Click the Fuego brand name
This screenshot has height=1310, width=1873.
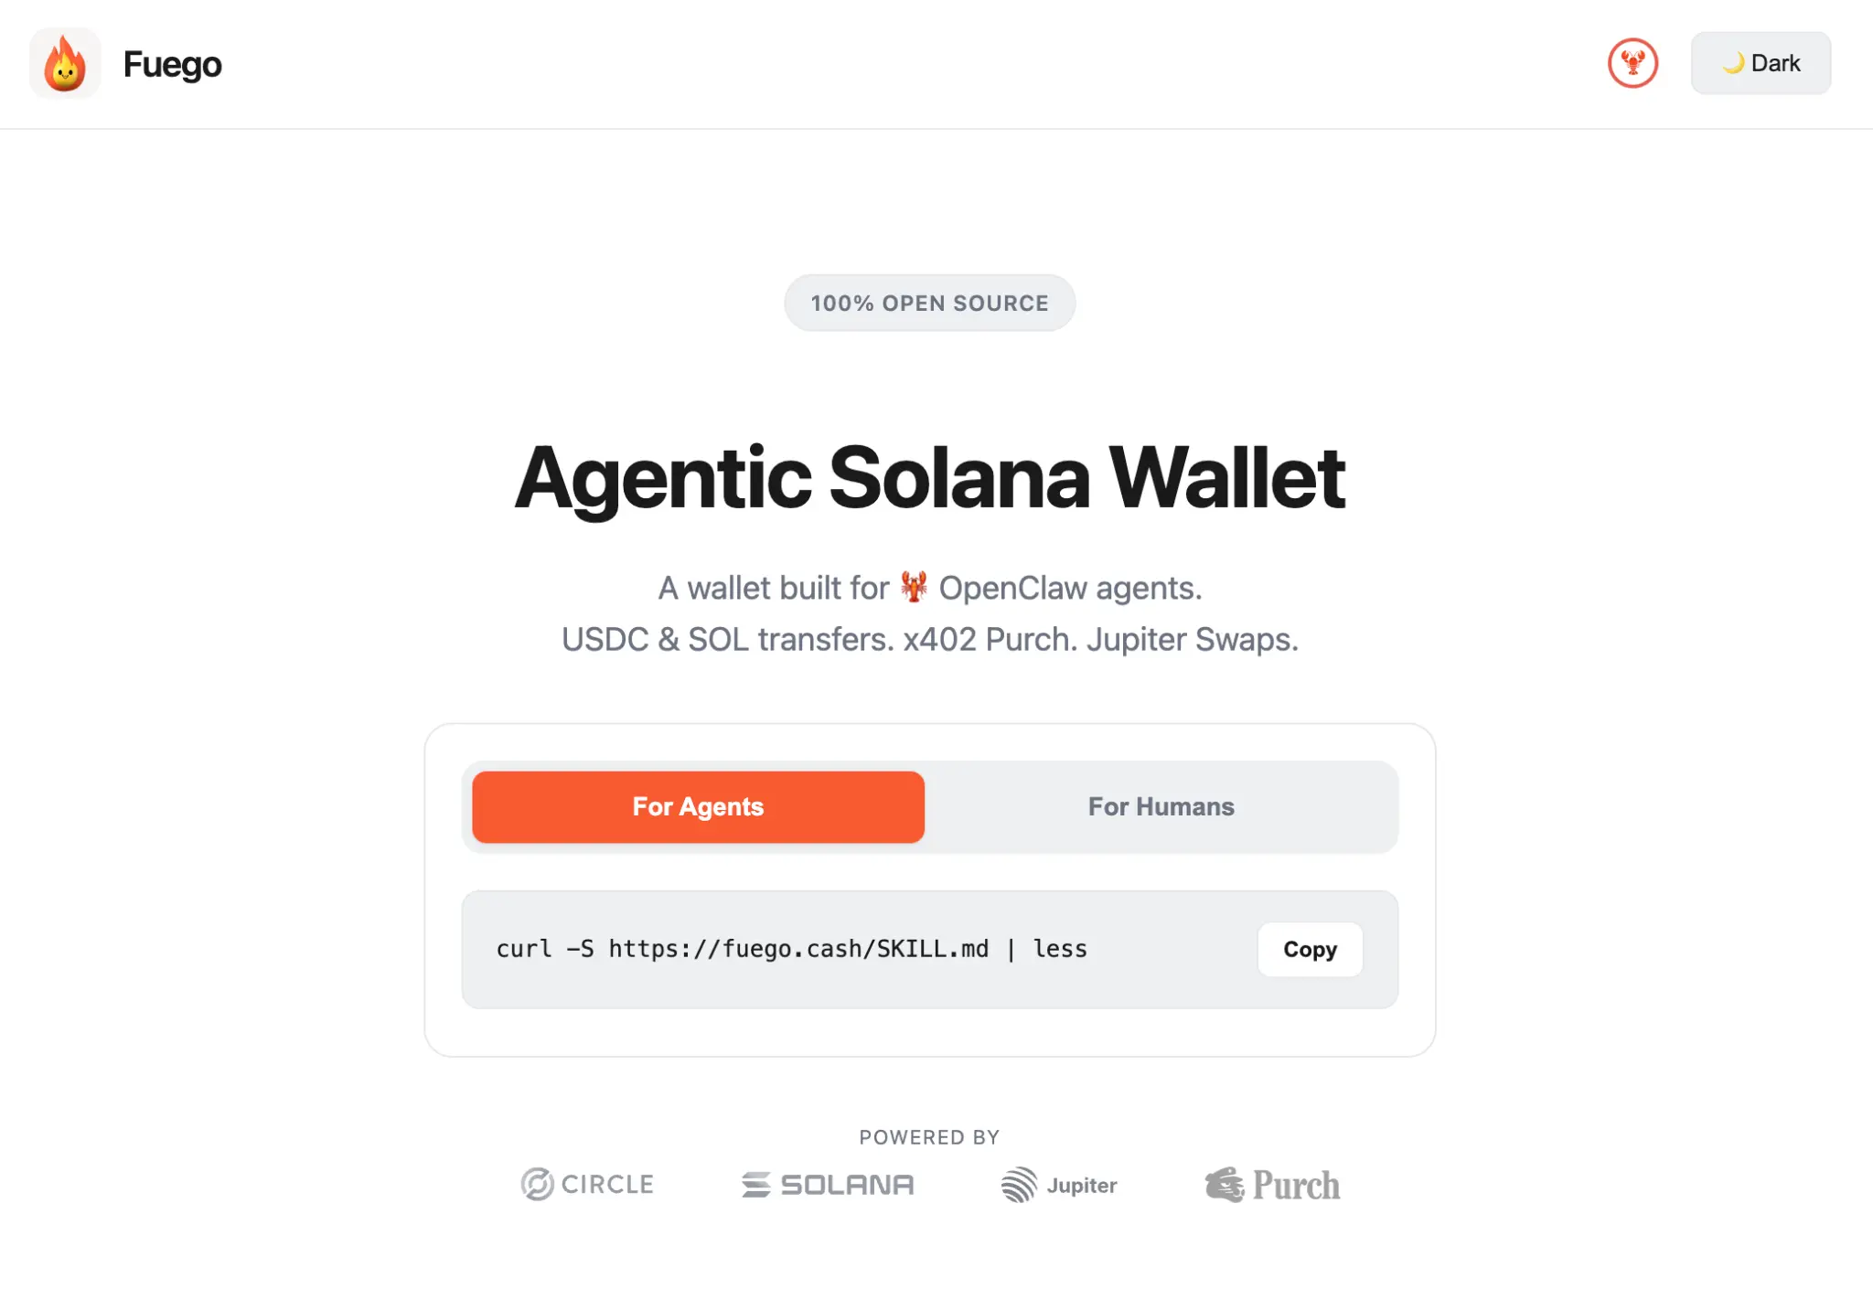click(172, 64)
